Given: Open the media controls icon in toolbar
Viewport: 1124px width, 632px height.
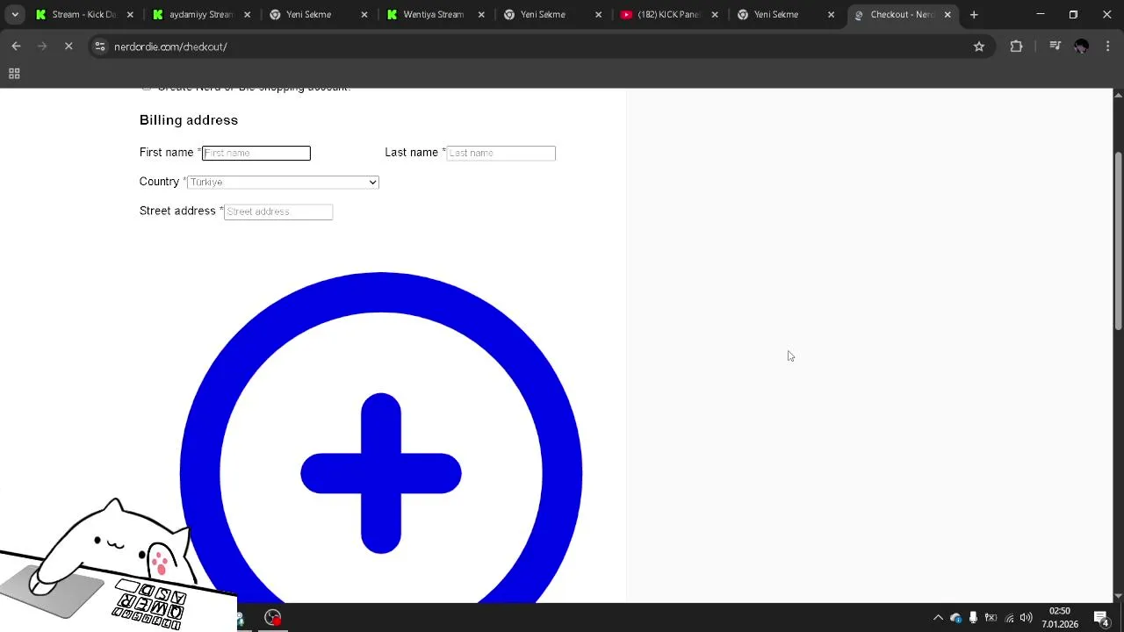Looking at the screenshot, I should (1055, 47).
